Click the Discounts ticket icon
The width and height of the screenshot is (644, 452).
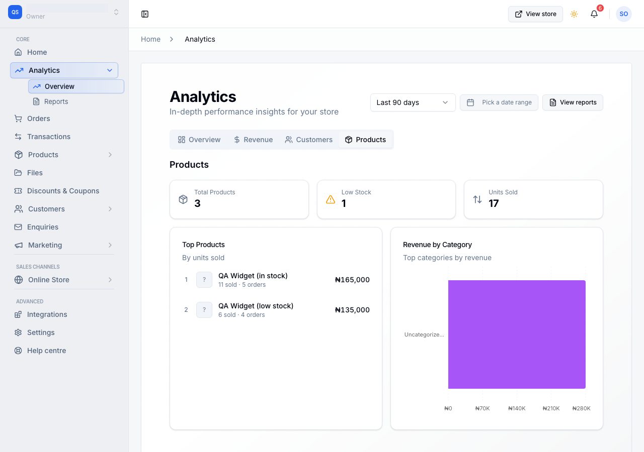(18, 191)
